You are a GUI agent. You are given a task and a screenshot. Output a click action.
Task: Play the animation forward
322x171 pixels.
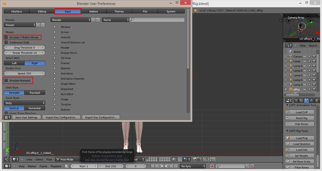167,166
